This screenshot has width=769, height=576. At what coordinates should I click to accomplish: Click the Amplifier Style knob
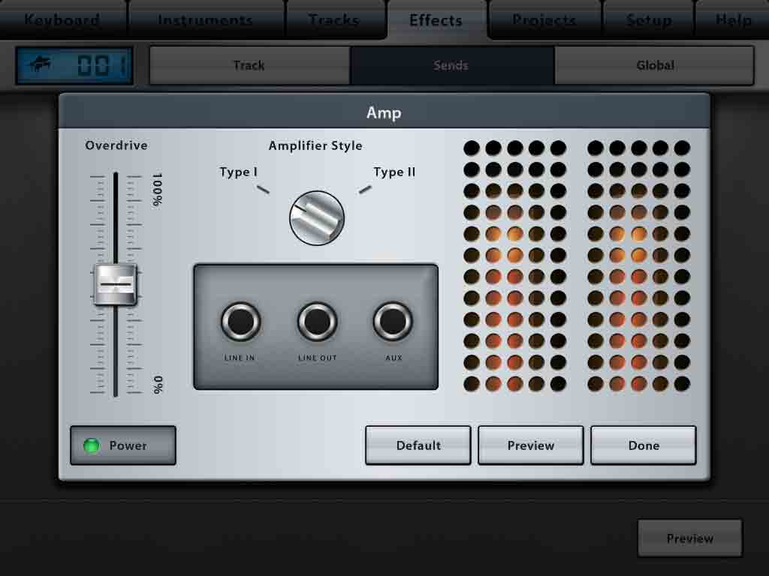tap(316, 217)
